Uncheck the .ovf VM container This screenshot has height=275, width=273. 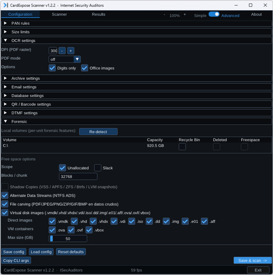[x=71, y=230]
